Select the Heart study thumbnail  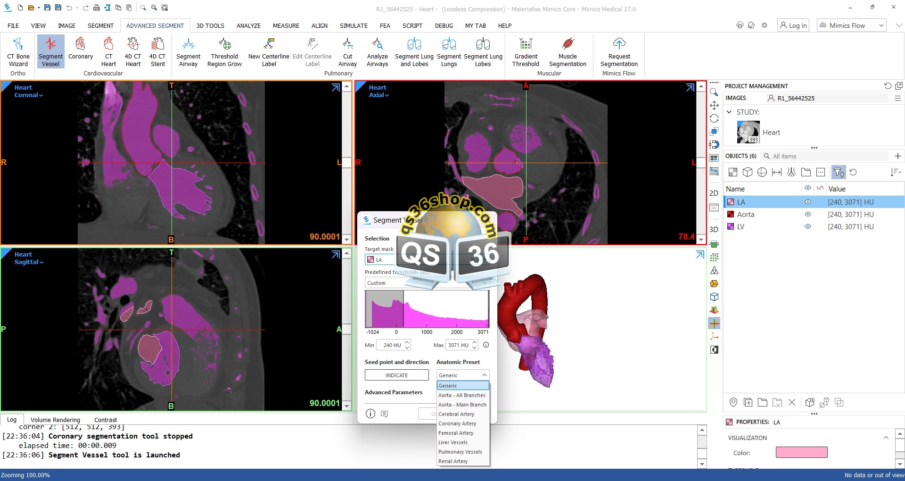(x=748, y=132)
